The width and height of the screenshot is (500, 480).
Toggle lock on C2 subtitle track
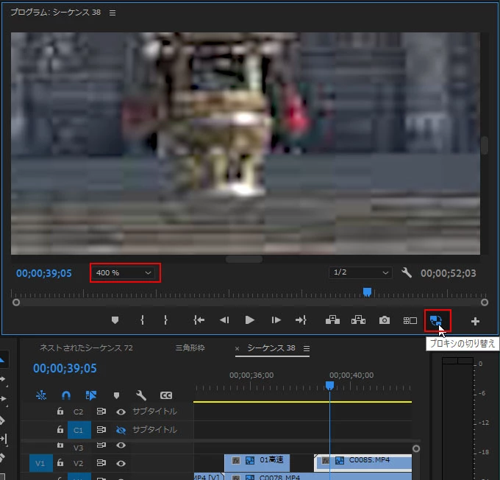point(60,411)
